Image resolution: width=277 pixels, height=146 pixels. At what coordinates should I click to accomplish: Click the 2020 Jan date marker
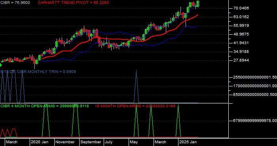tap(40, 142)
